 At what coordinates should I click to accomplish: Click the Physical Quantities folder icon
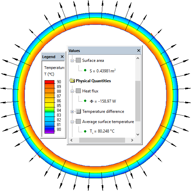(x=72, y=81)
